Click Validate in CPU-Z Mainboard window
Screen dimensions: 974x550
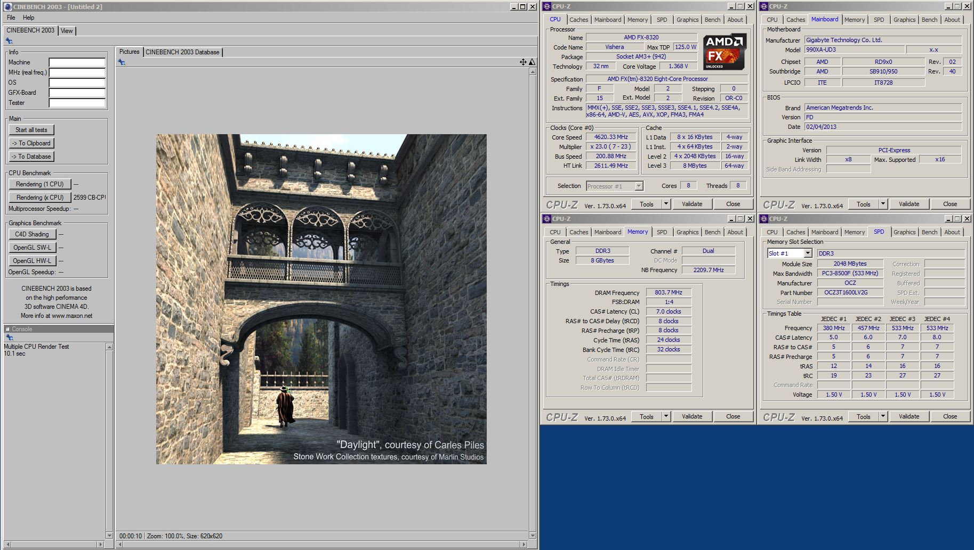tap(909, 204)
